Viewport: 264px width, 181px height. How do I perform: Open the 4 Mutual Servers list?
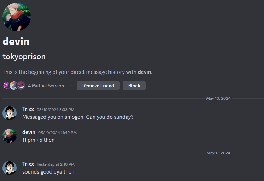click(x=46, y=86)
